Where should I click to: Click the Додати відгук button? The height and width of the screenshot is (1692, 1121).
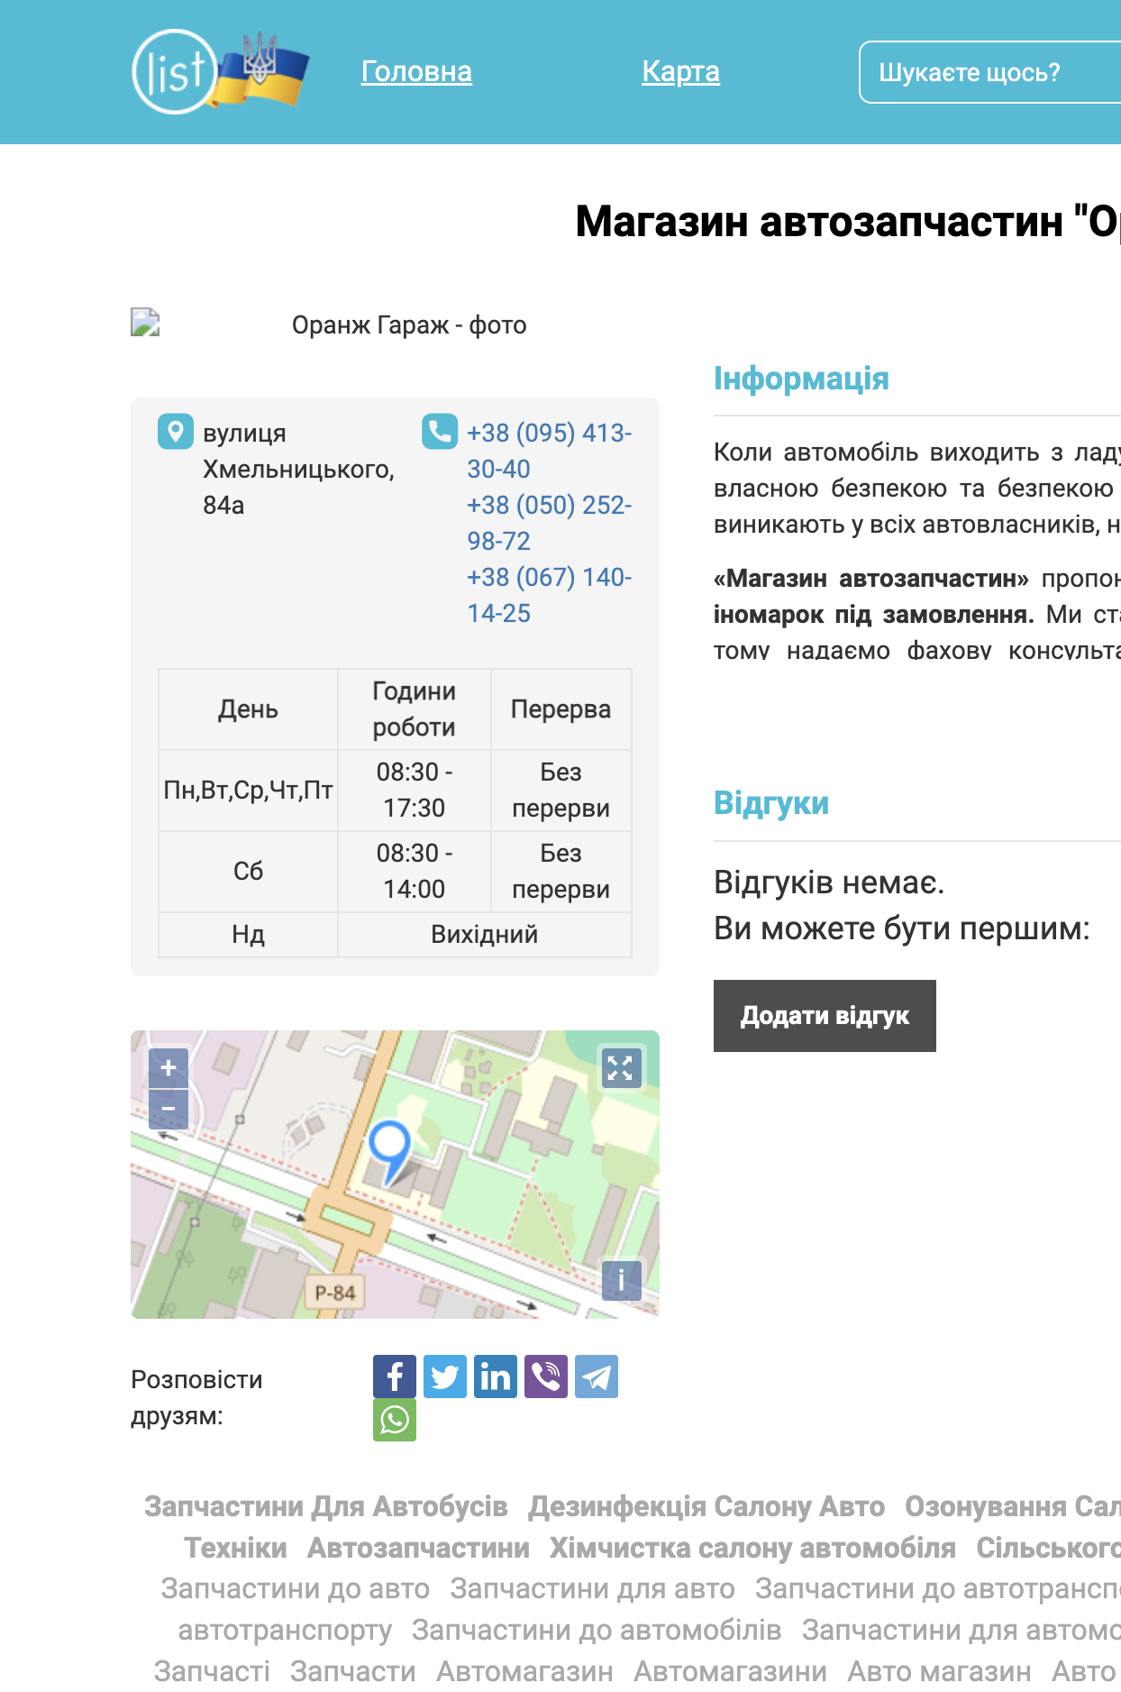coord(825,1016)
